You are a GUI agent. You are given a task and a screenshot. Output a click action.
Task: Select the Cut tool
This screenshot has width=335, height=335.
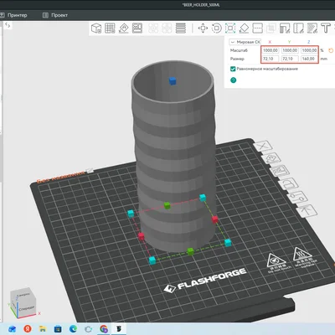click(257, 28)
